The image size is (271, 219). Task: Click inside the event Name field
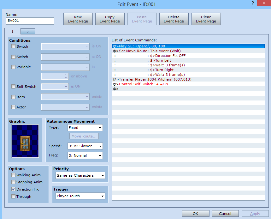(30, 21)
